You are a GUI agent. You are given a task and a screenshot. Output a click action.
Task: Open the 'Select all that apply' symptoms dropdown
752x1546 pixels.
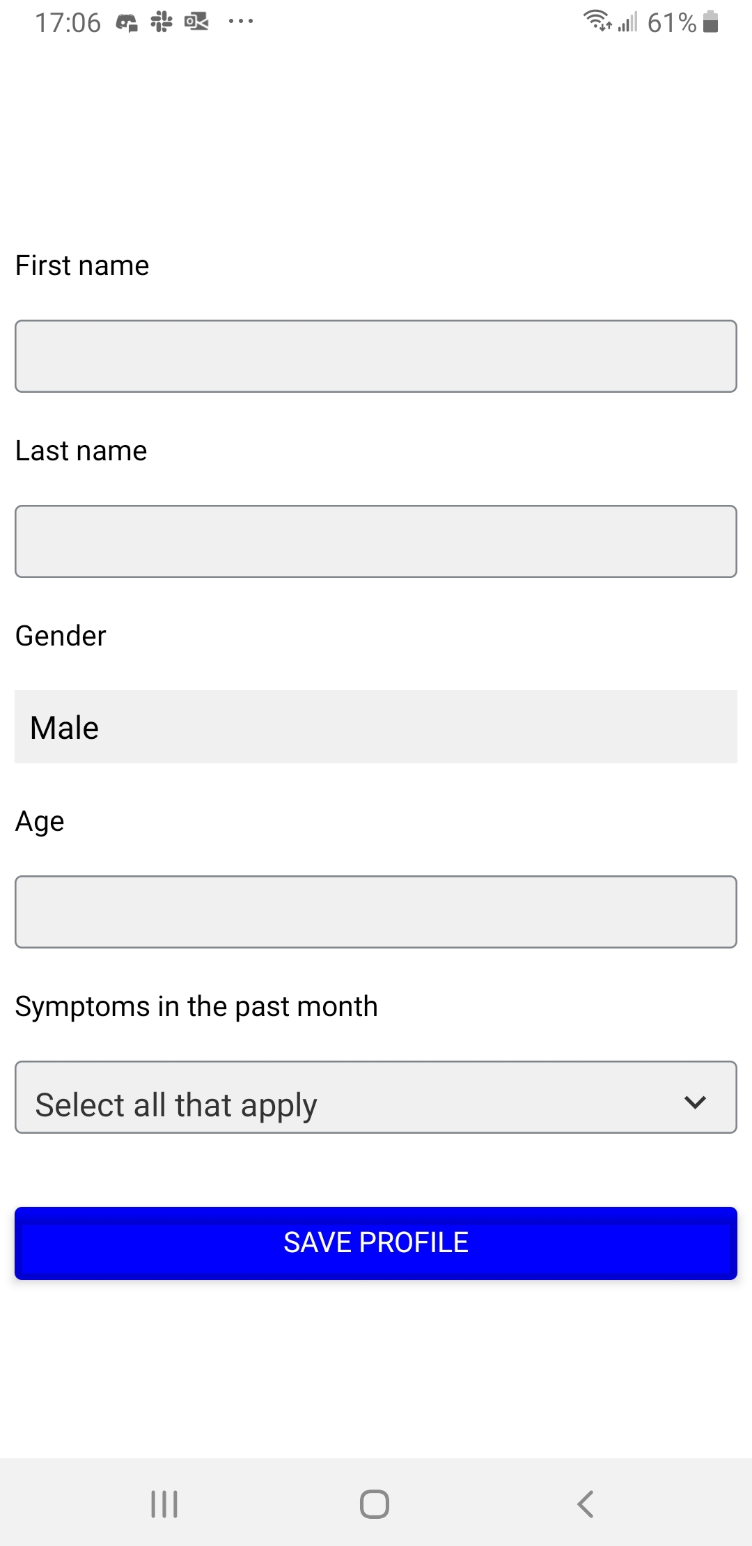pyautogui.click(x=376, y=1098)
